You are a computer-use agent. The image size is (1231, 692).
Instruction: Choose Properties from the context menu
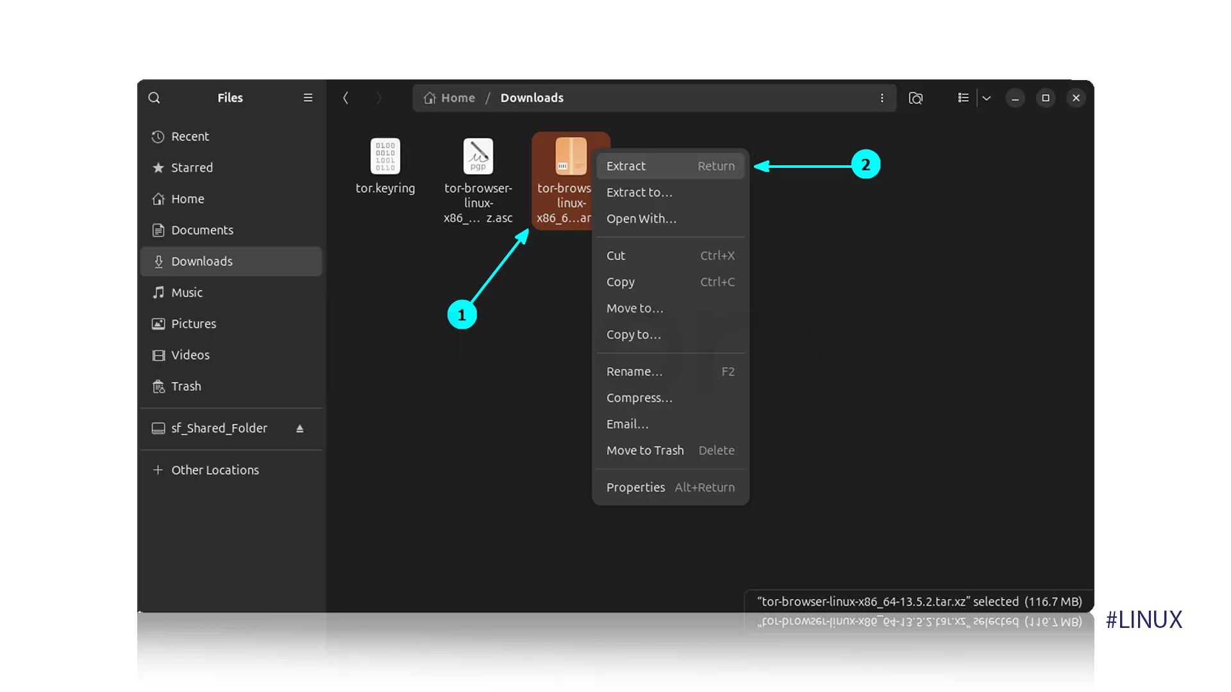[671, 488]
